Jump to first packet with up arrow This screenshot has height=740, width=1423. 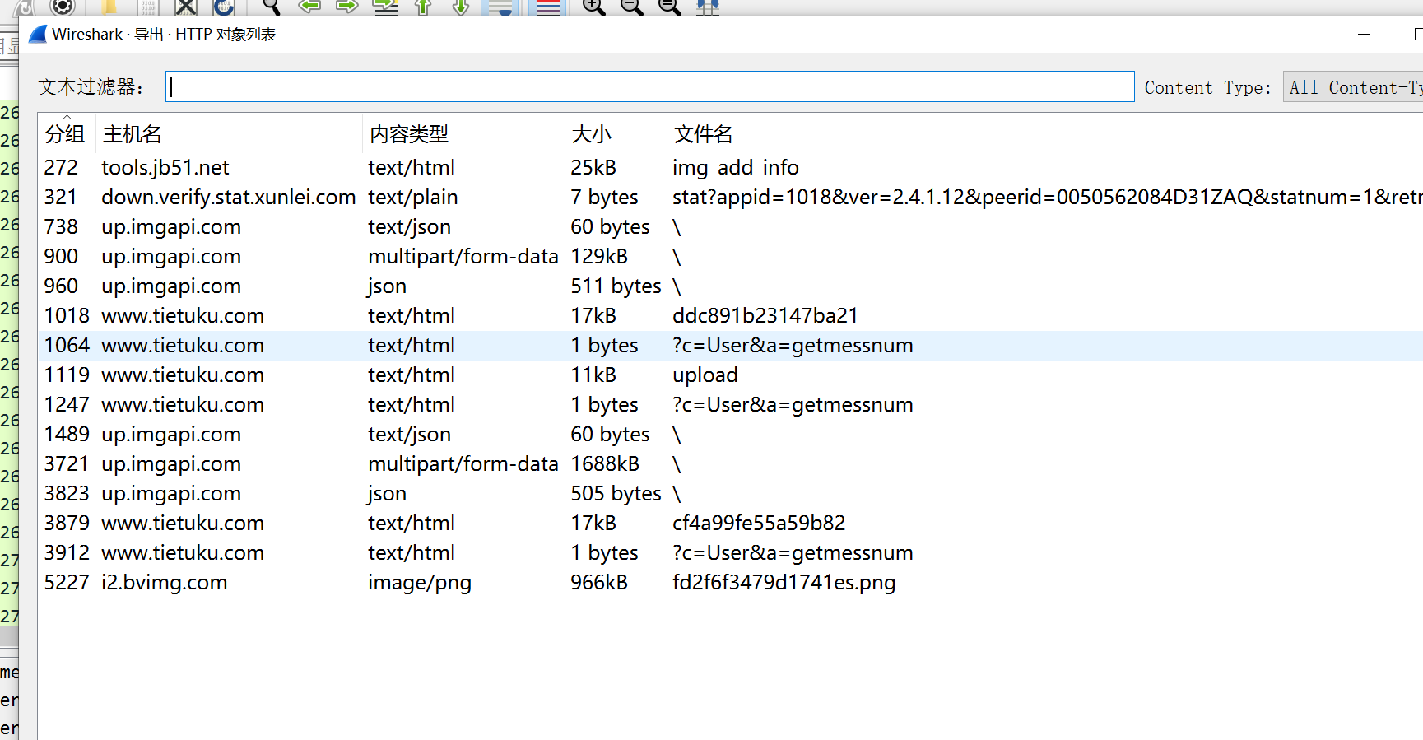click(423, 7)
